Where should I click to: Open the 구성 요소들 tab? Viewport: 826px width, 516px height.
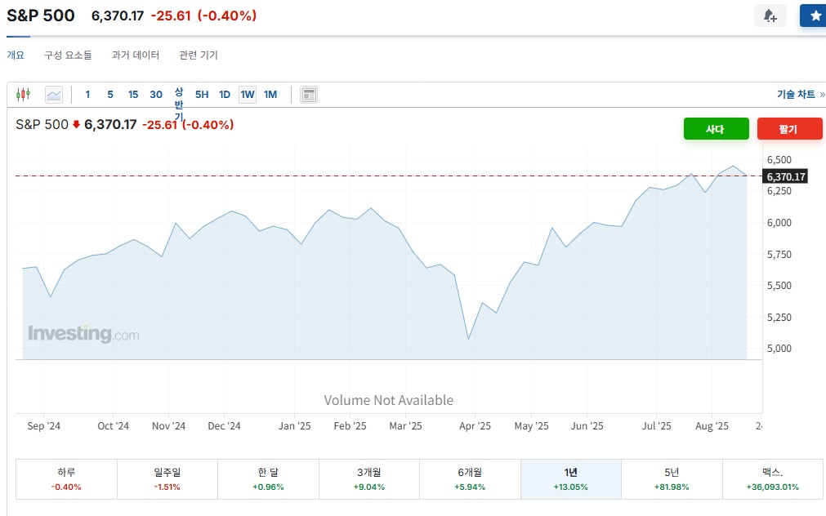(x=68, y=56)
